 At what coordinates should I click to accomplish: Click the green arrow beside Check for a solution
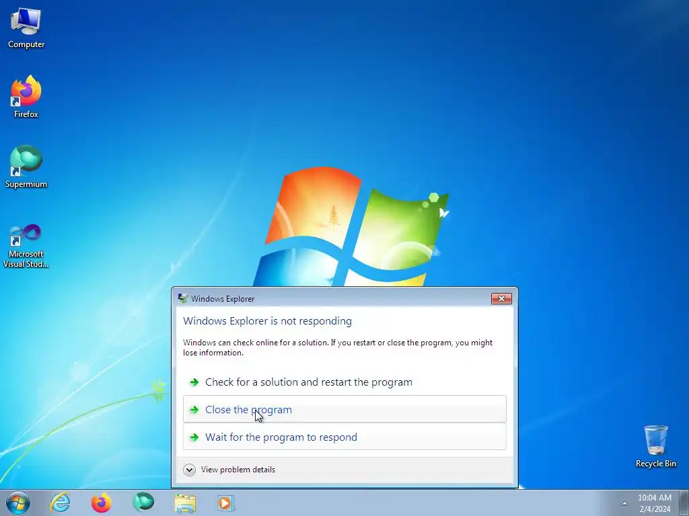point(194,382)
